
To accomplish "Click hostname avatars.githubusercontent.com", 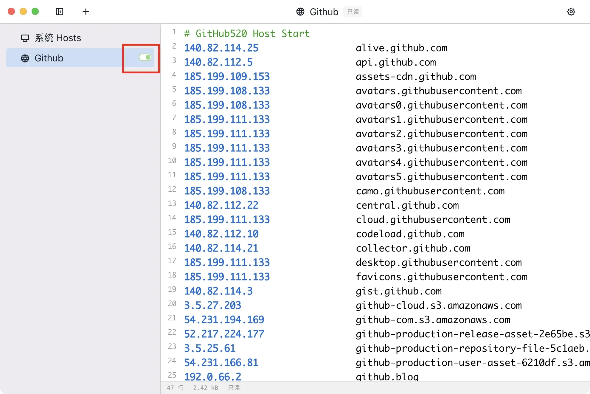I will pos(439,91).
